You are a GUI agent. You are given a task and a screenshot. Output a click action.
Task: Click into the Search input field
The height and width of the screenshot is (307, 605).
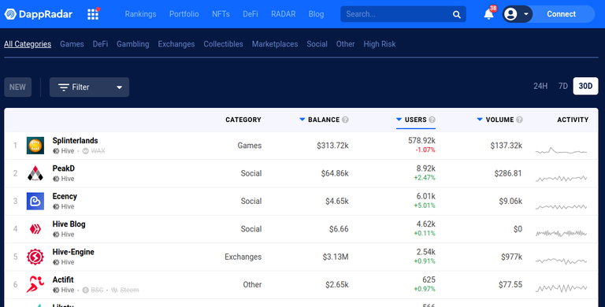tap(397, 14)
